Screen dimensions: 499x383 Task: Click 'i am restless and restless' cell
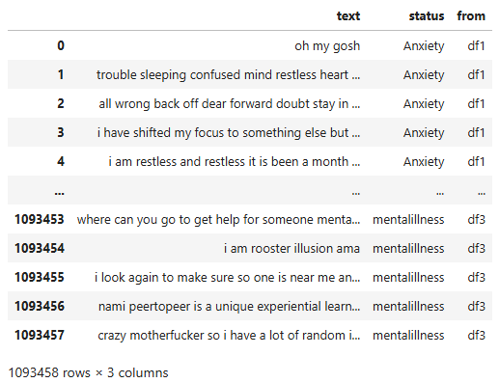pos(235,162)
